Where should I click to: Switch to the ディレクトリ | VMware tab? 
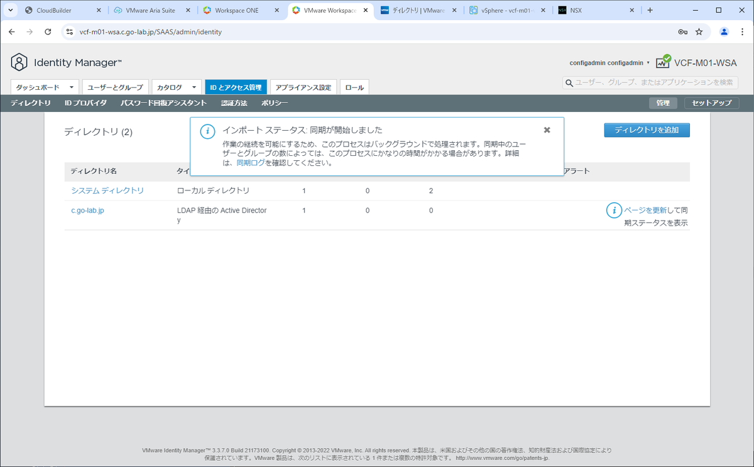click(420, 10)
